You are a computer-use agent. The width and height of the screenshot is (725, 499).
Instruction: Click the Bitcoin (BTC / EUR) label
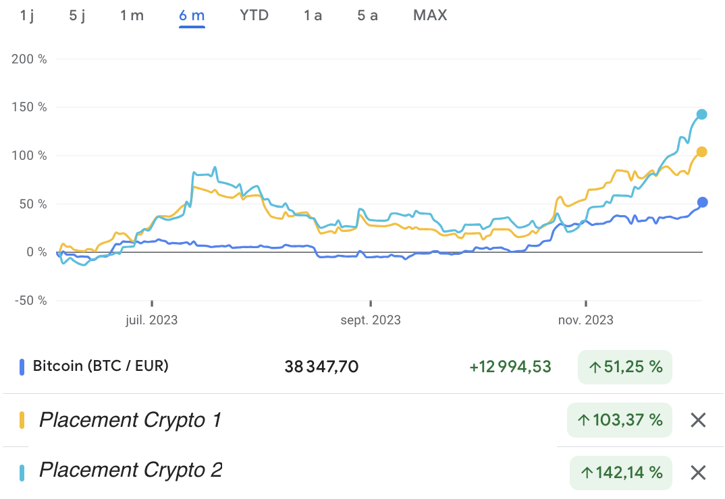click(x=101, y=366)
